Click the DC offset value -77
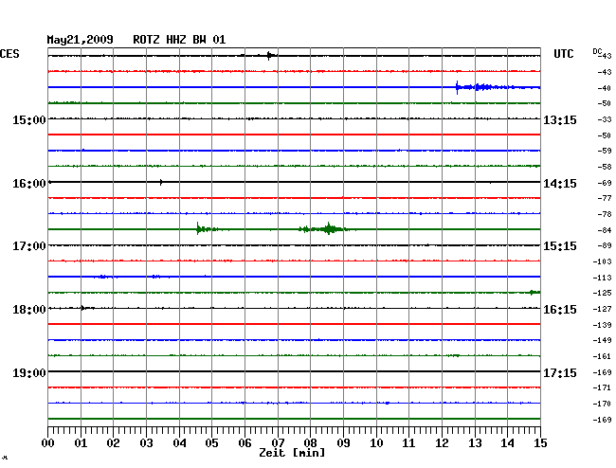Screen dimensions: 616x468 point(605,198)
